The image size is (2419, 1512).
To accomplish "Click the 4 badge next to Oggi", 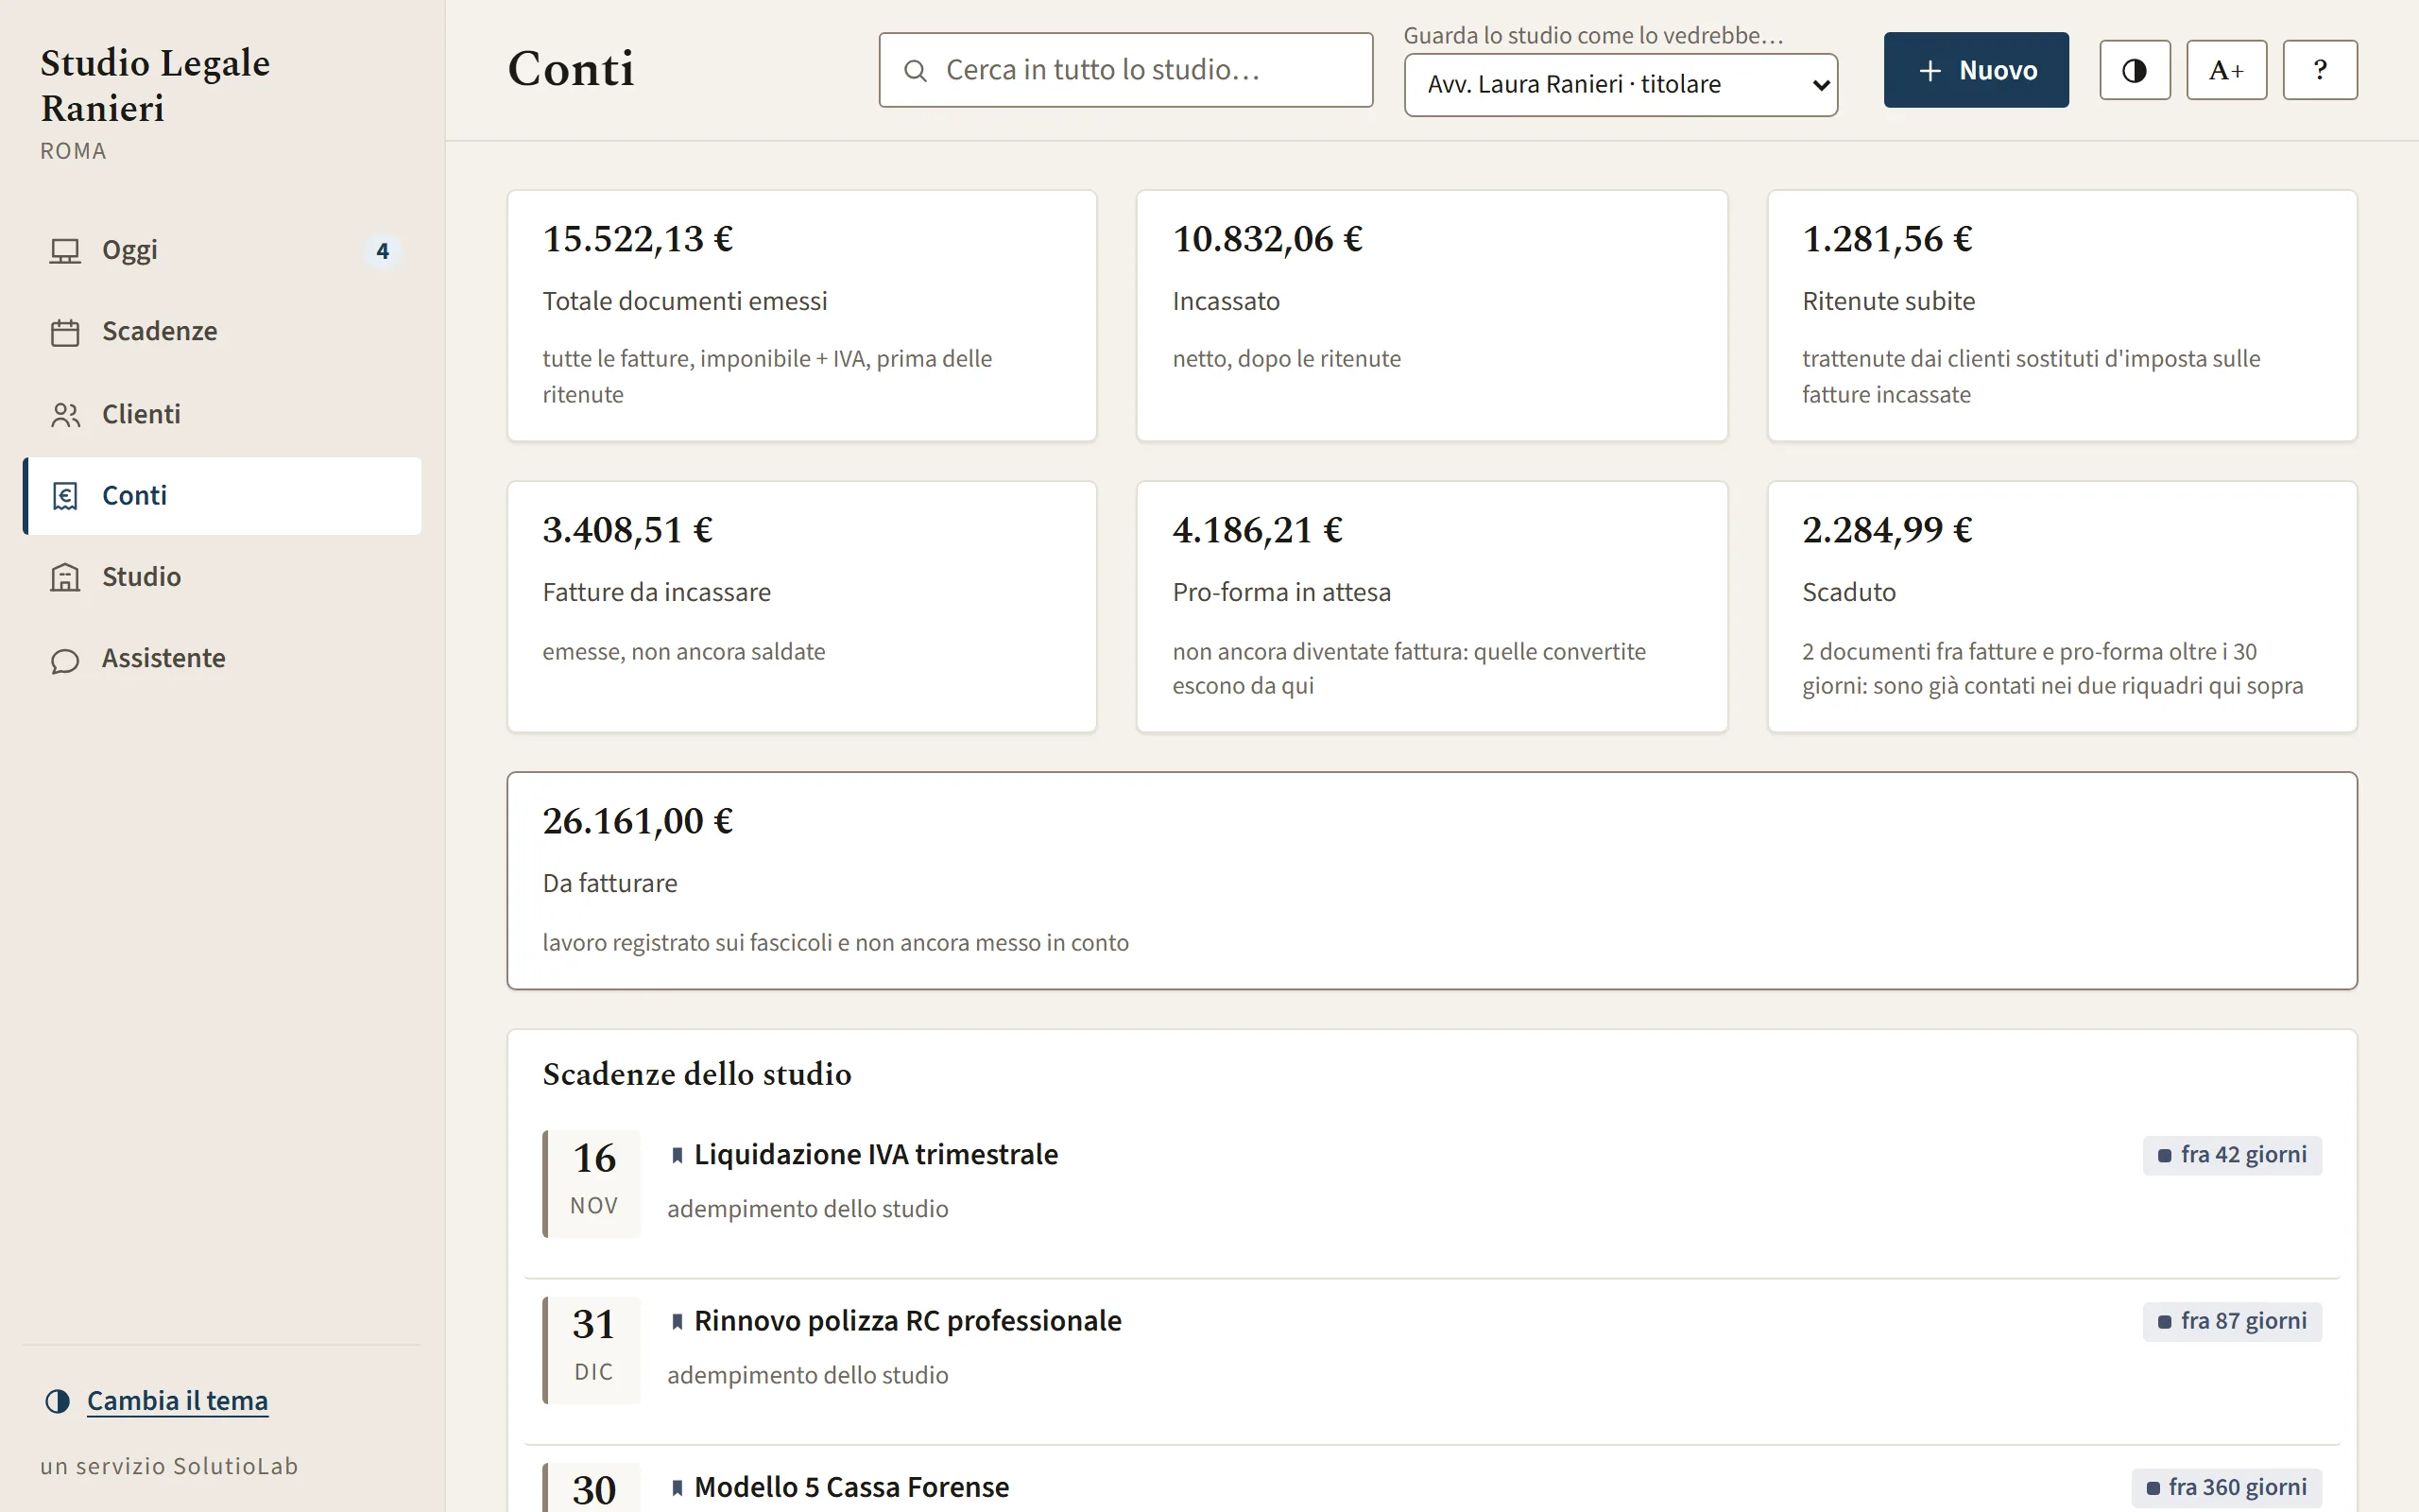I will tap(382, 251).
